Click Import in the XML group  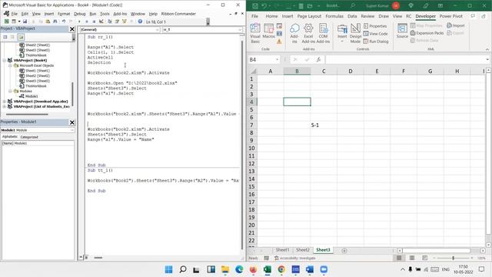tap(456, 25)
